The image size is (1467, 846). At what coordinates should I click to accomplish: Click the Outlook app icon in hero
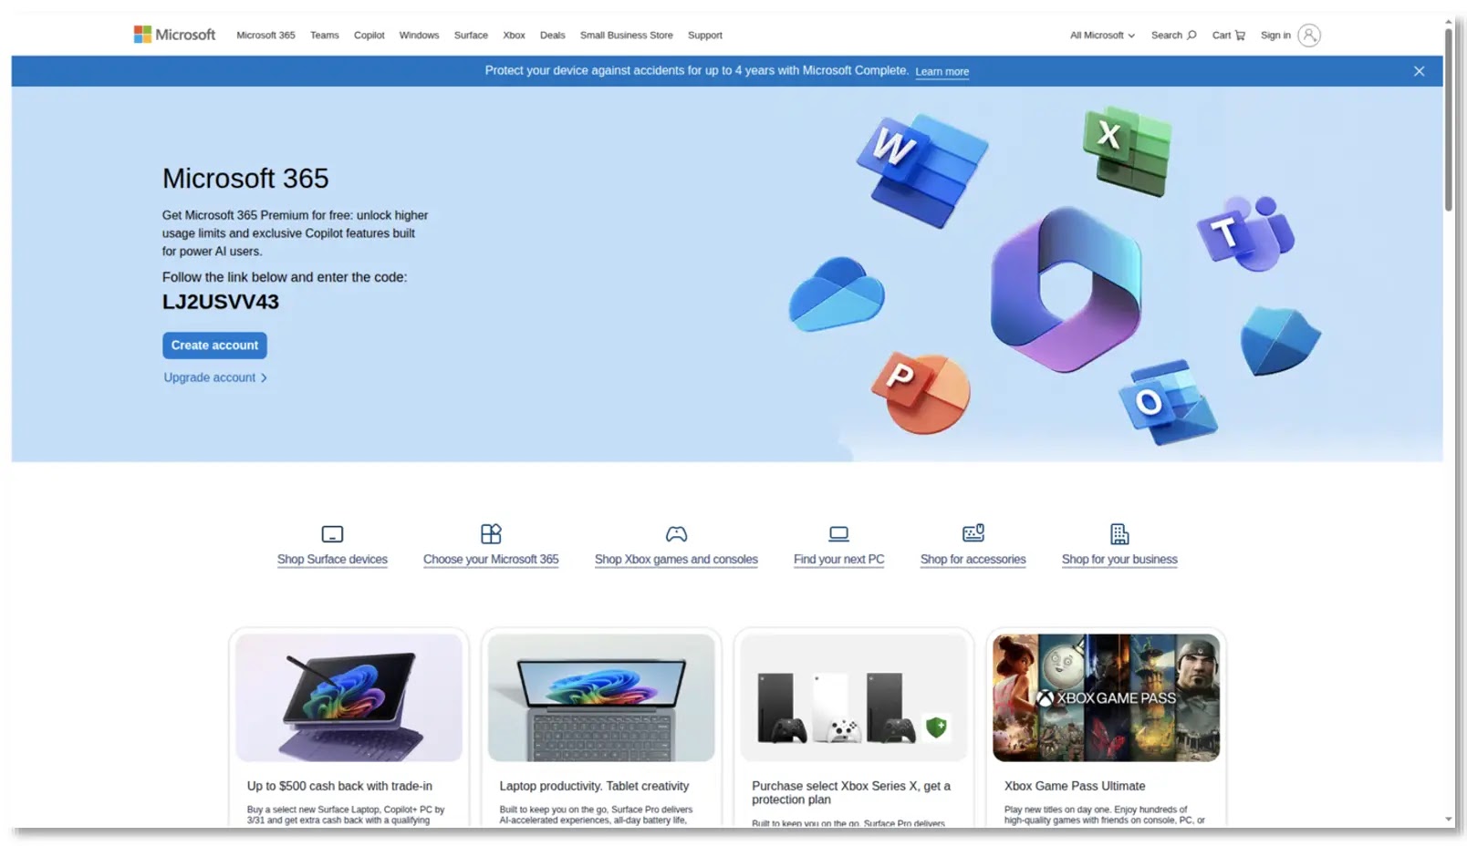click(x=1168, y=402)
